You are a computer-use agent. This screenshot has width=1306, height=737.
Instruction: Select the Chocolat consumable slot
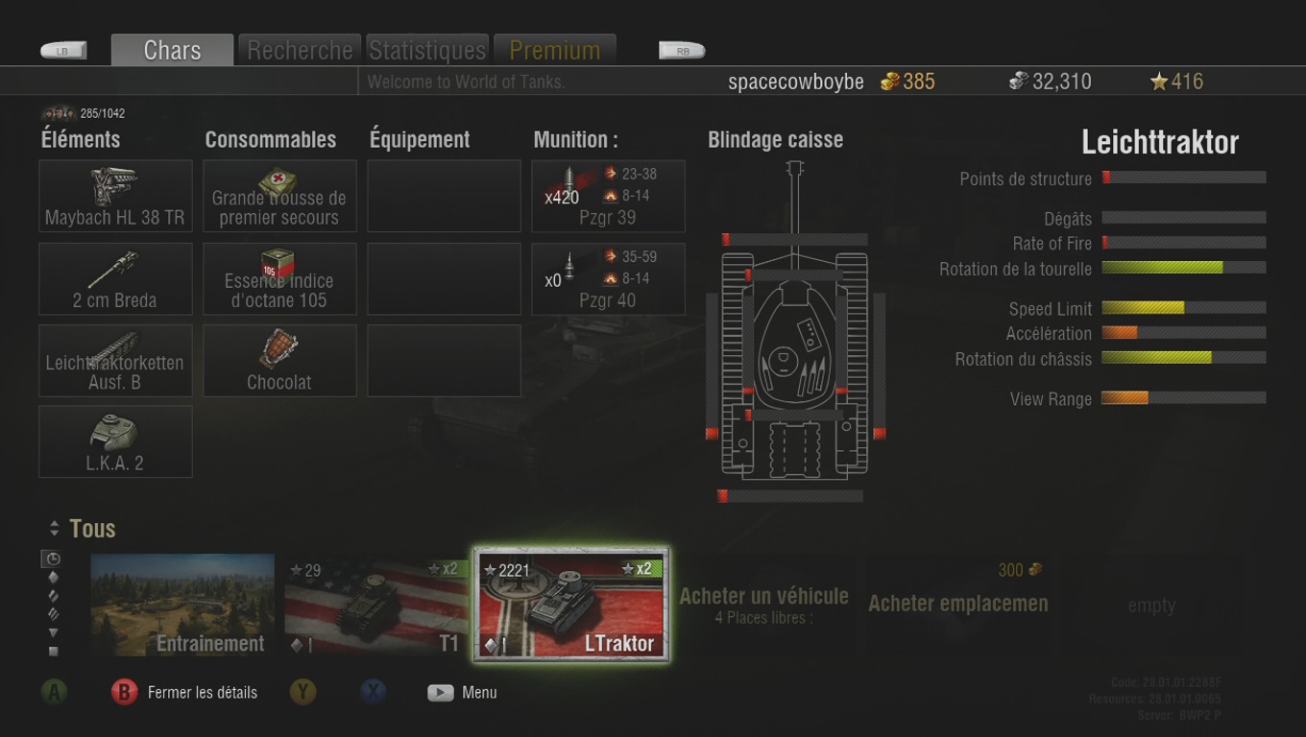point(279,361)
